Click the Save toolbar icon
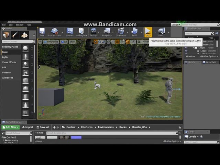220x165 pixels. point(42,32)
